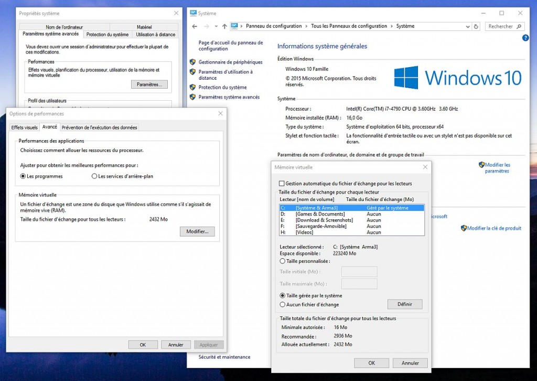Screen dimensions: 537x381
Task: Expand breadcrumb chevron after Panneau de configuration
Action: click(x=306, y=26)
